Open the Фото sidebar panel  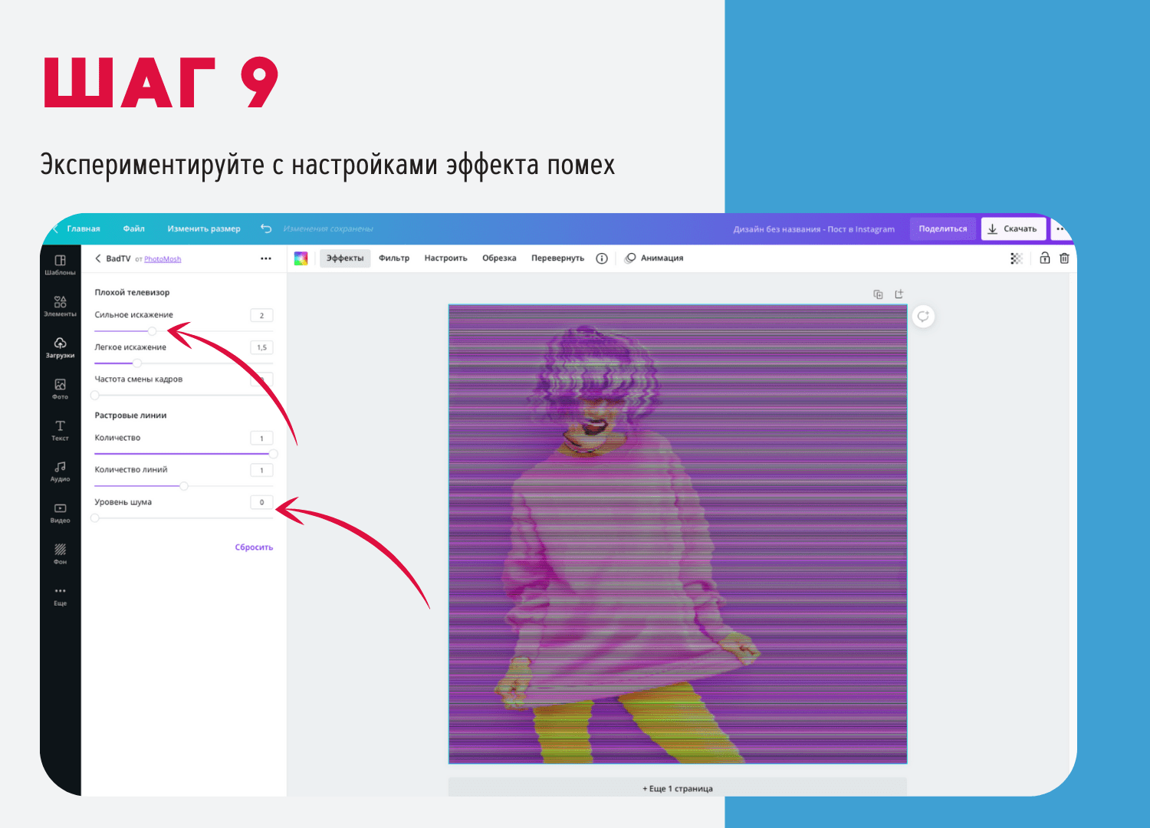click(x=60, y=389)
